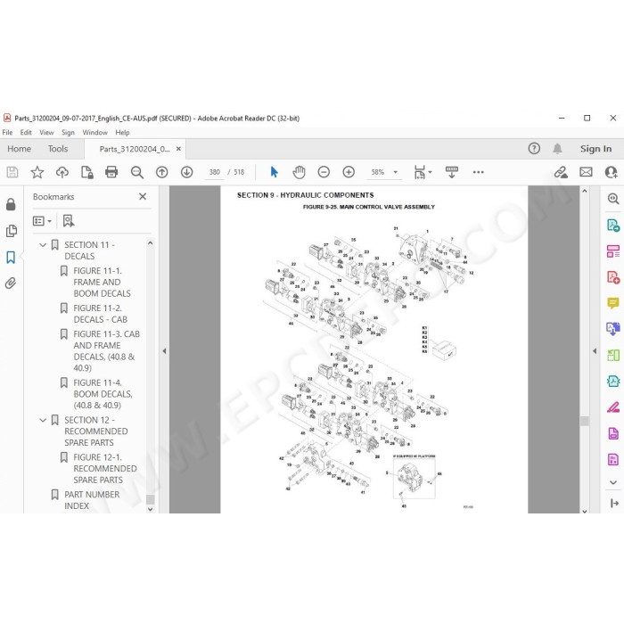Open the View menu

[46, 133]
